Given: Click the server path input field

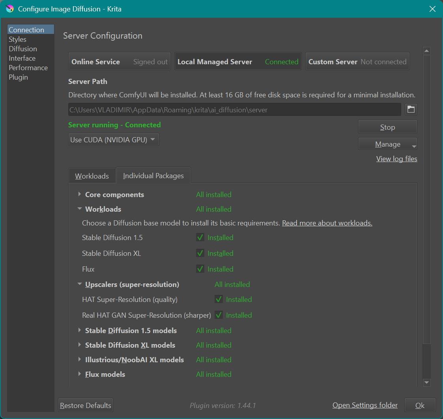Looking at the screenshot, I should [234, 110].
